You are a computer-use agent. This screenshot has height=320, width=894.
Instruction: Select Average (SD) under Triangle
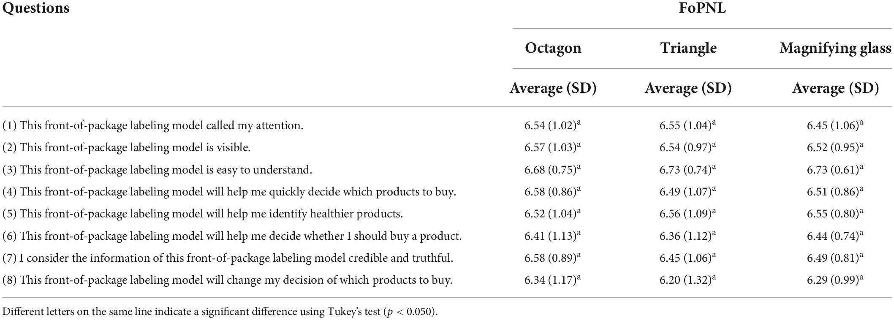[x=688, y=88]
